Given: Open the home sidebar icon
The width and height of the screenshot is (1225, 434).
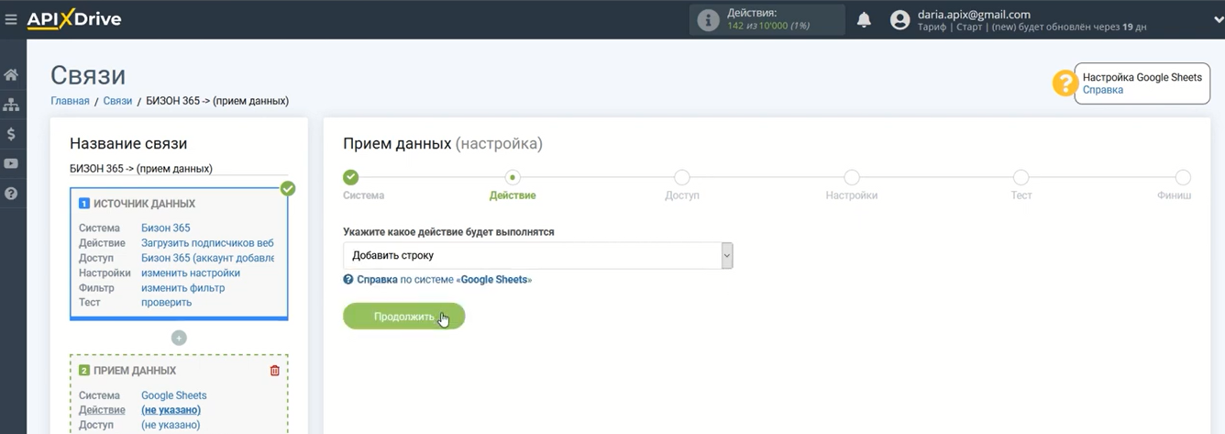Looking at the screenshot, I should coord(11,75).
